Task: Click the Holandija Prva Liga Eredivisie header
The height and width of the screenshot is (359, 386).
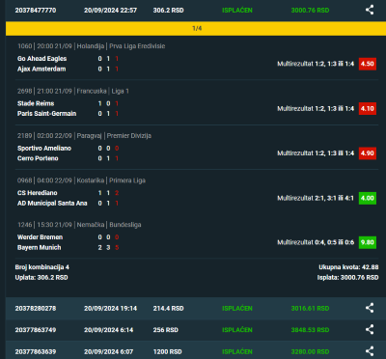Action: coord(91,46)
